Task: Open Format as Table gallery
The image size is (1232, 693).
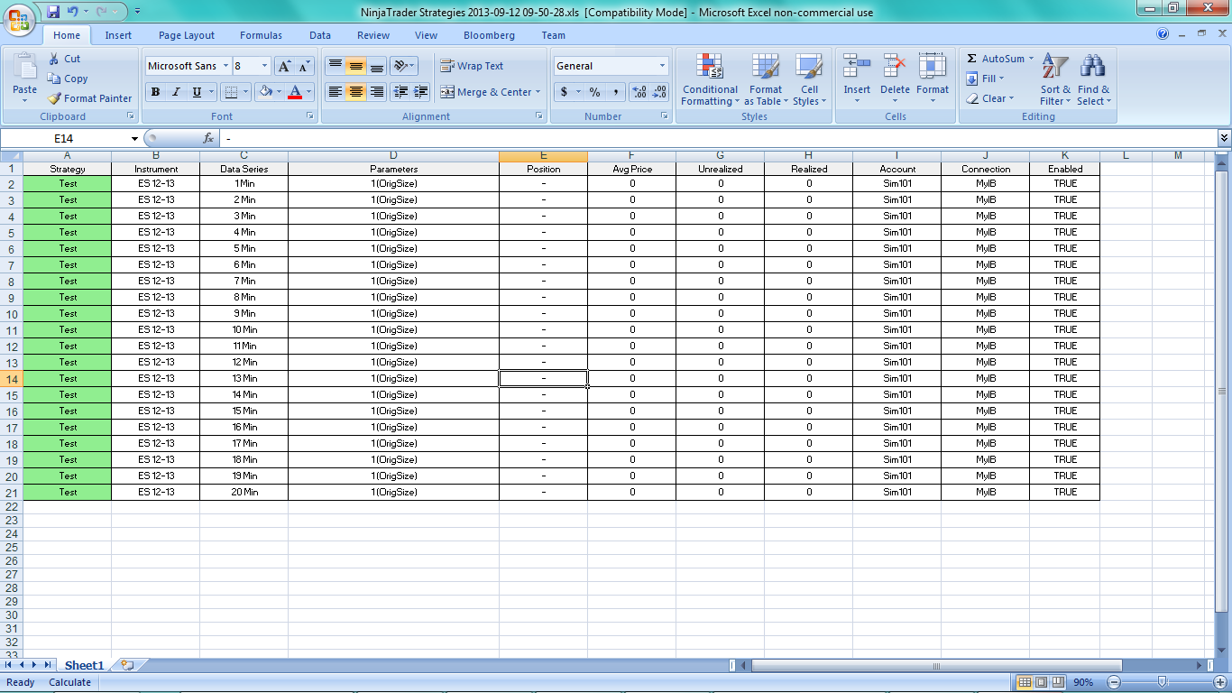Action: pos(766,79)
